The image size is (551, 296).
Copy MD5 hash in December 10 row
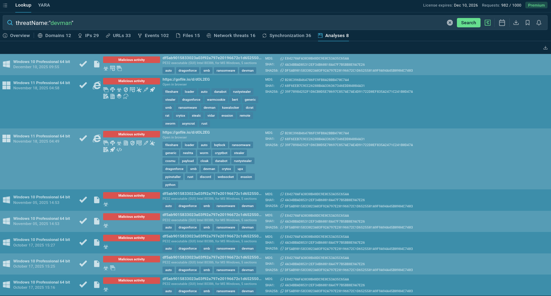point(282,59)
